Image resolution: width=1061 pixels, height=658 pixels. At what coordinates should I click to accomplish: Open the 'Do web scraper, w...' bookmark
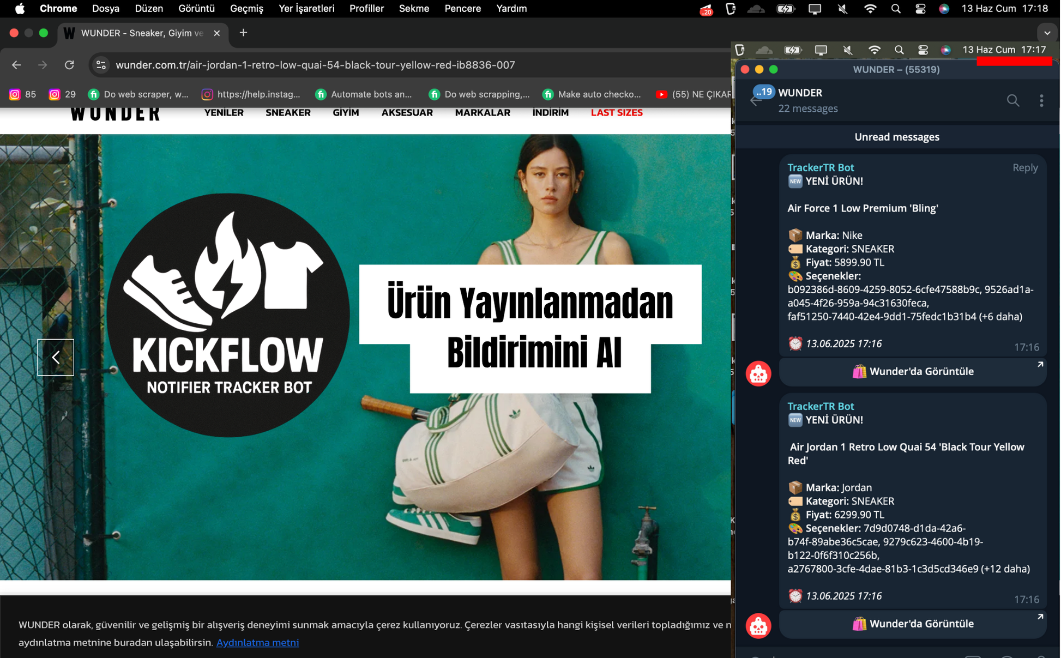(x=138, y=94)
